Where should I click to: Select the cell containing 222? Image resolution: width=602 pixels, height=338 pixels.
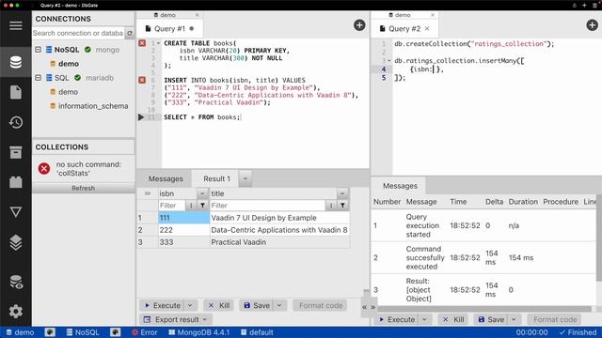point(184,230)
